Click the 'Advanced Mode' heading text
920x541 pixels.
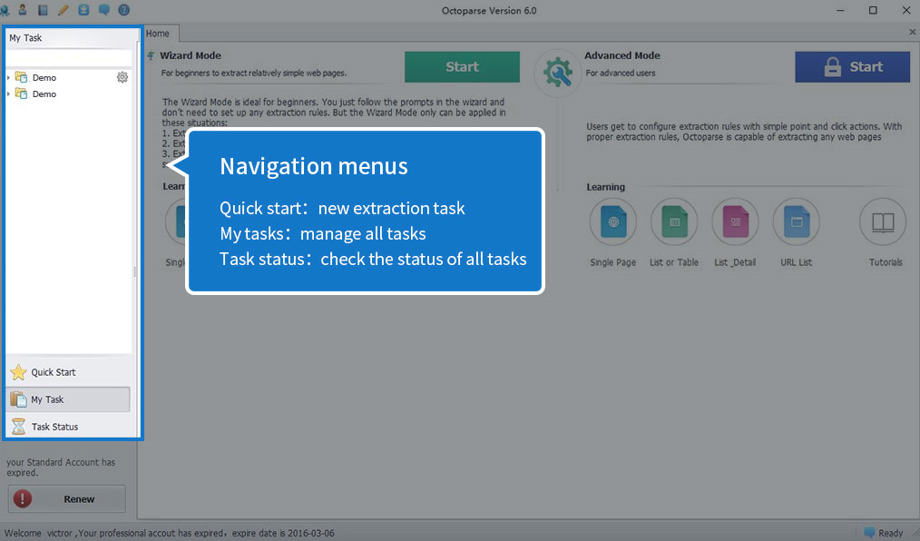(621, 55)
